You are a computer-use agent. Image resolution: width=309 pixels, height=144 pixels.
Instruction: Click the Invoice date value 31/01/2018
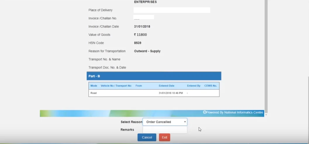click(142, 26)
